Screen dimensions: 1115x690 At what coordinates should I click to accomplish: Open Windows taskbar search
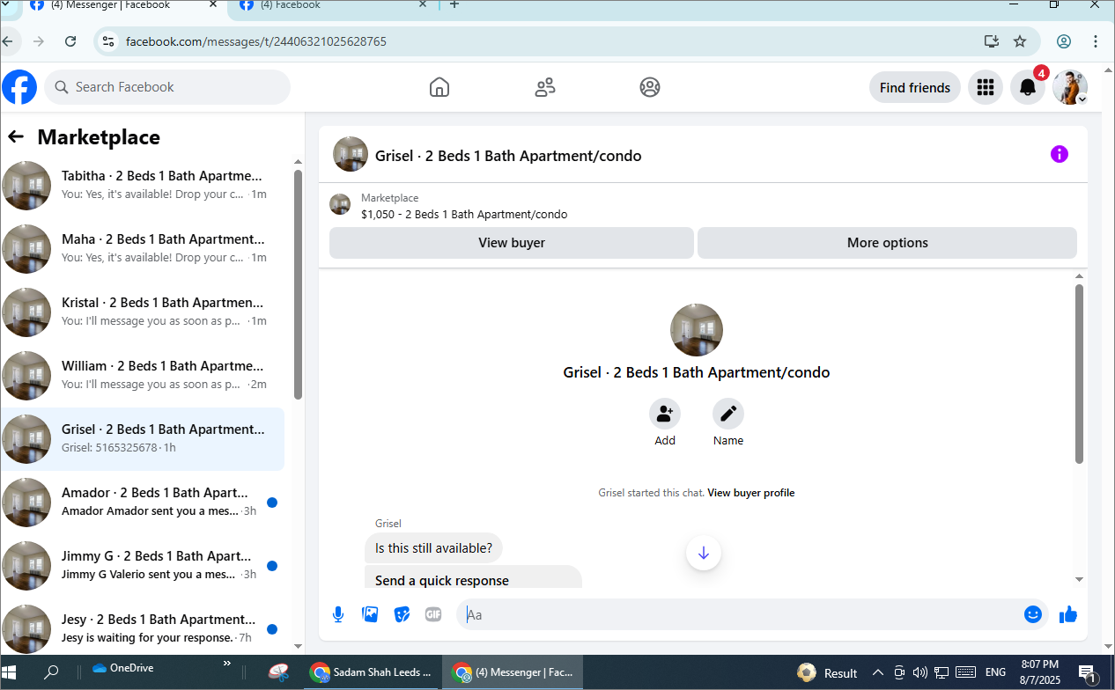click(x=51, y=672)
